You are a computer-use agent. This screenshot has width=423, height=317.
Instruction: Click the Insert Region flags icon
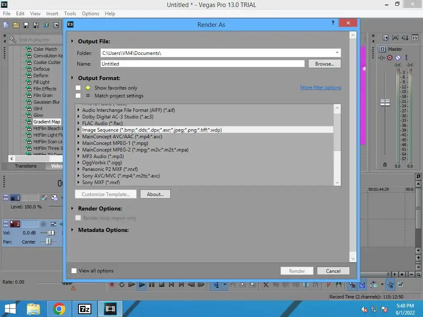(338, 285)
